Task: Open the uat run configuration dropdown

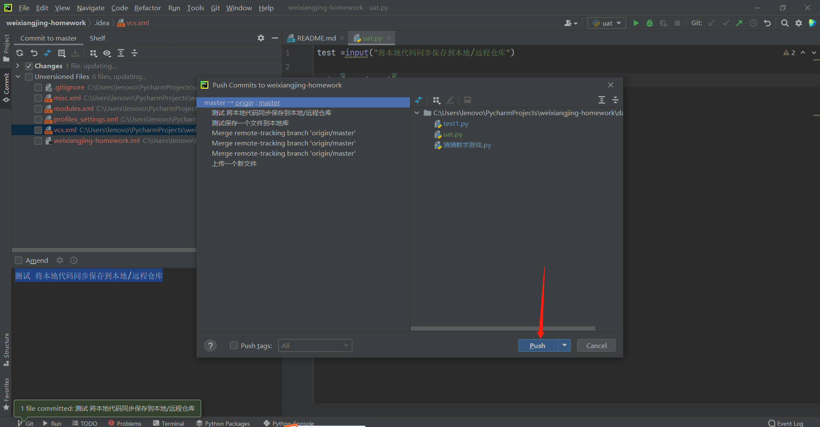Action: (606, 23)
